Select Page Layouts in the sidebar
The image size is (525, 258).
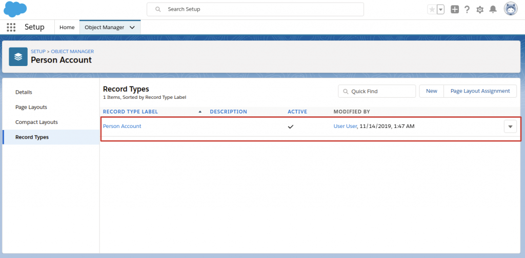click(31, 107)
